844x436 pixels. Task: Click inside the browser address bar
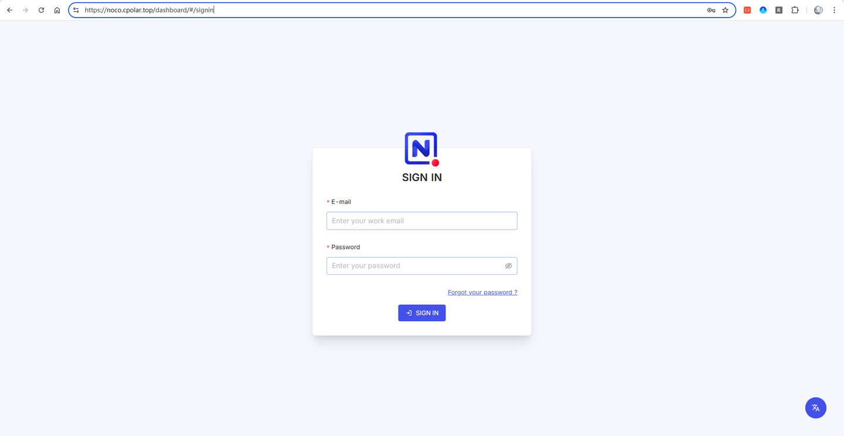[x=293, y=10]
